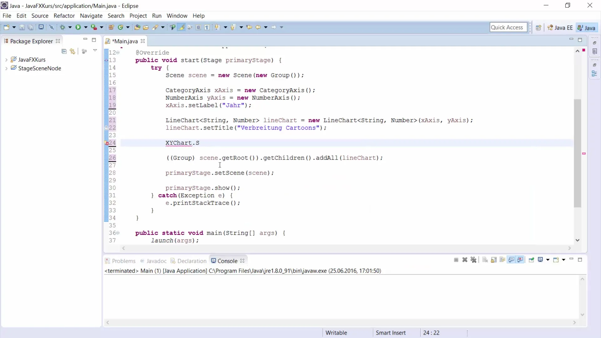Close the Main.java editor tab

coord(143,41)
